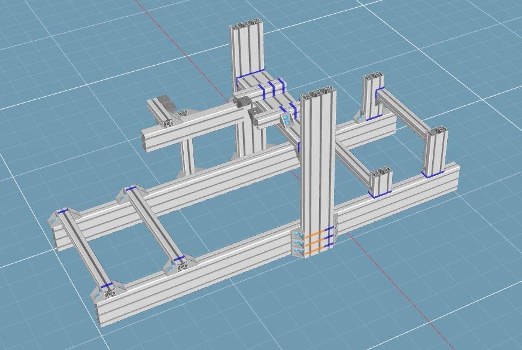
Task: Click the three blue bands on top crossbar
Action: tap(271, 89)
